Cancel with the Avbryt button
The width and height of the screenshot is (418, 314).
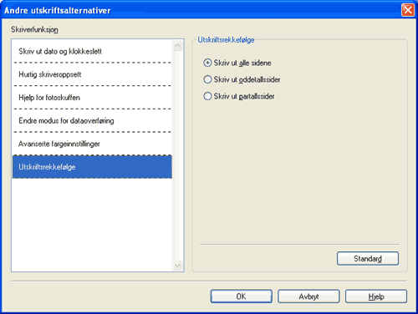[x=308, y=296]
